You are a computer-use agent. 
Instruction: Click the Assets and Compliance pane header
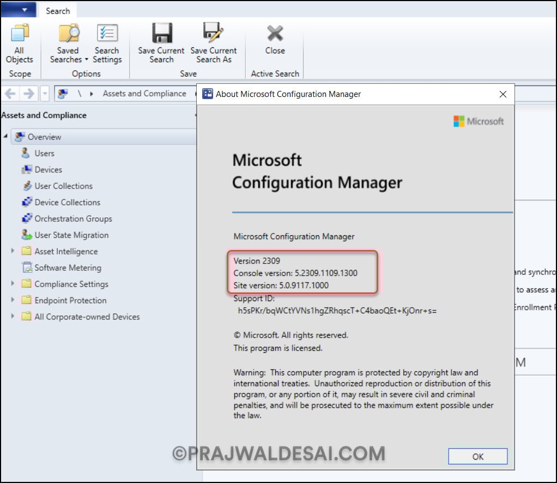coord(44,115)
